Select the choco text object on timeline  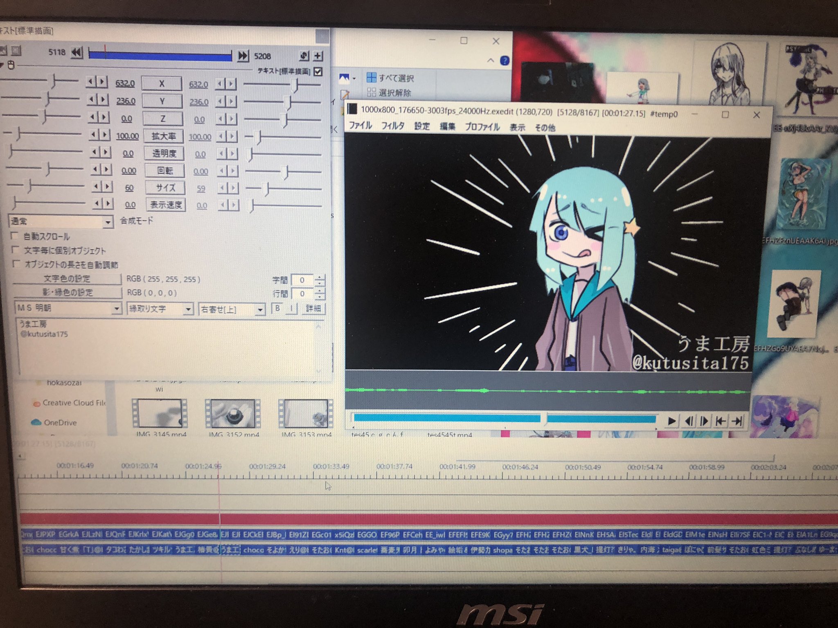pos(253,550)
